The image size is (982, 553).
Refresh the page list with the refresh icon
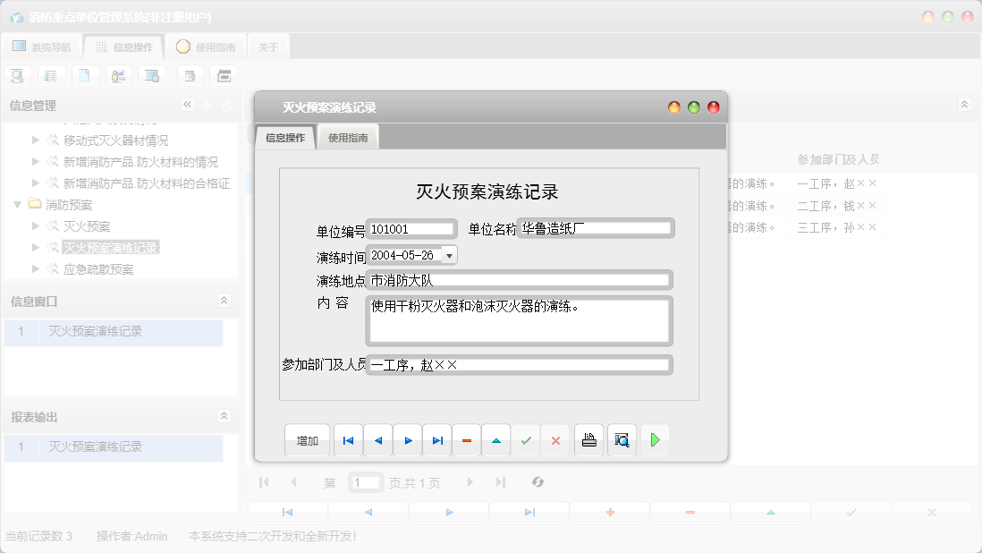click(x=538, y=482)
